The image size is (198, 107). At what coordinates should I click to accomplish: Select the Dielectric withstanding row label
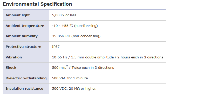click(26, 78)
